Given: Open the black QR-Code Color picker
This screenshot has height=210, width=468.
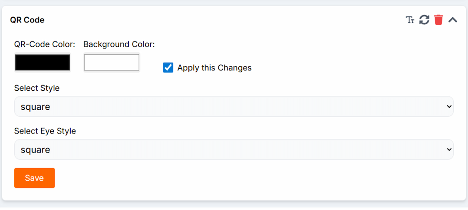Looking at the screenshot, I should (x=42, y=63).
